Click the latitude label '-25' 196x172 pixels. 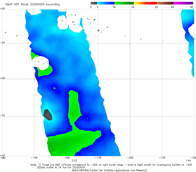(x=2, y=43)
